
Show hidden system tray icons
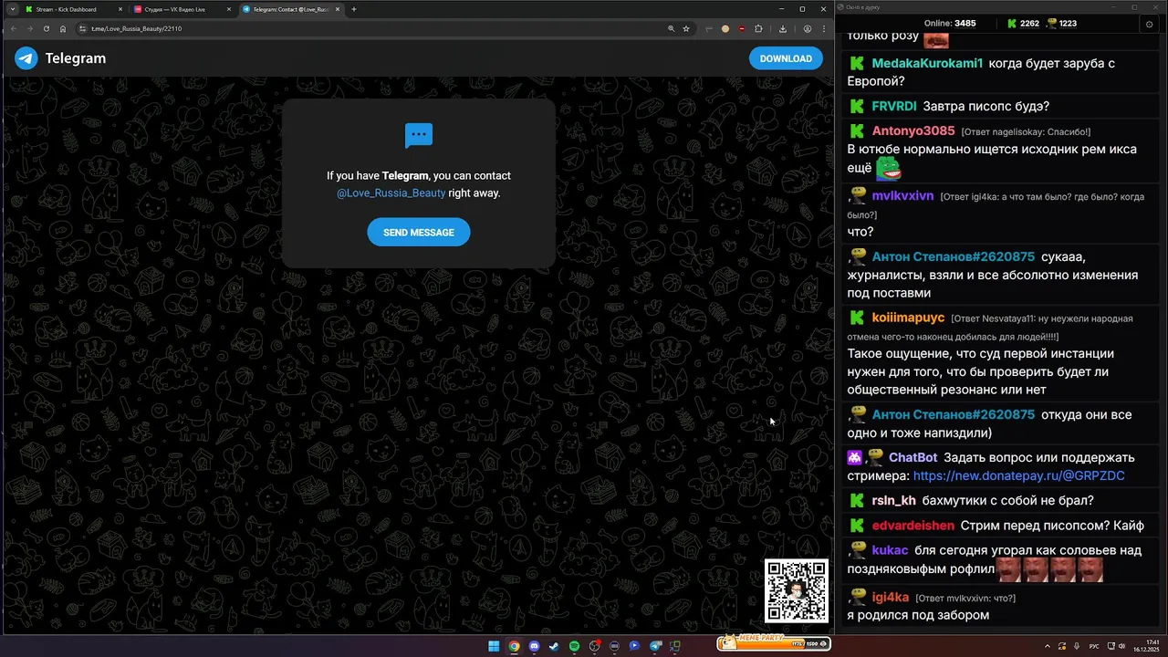click(x=1049, y=646)
